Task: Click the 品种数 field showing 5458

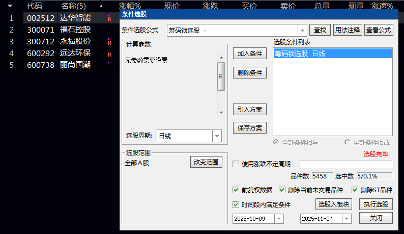Action: [x=322, y=176]
